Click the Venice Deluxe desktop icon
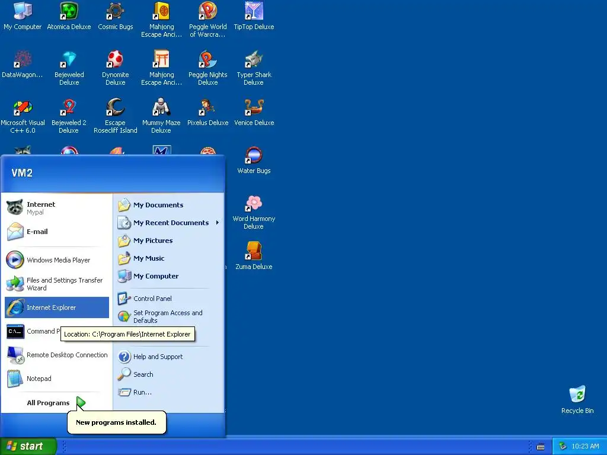This screenshot has height=455, width=607. [254, 112]
